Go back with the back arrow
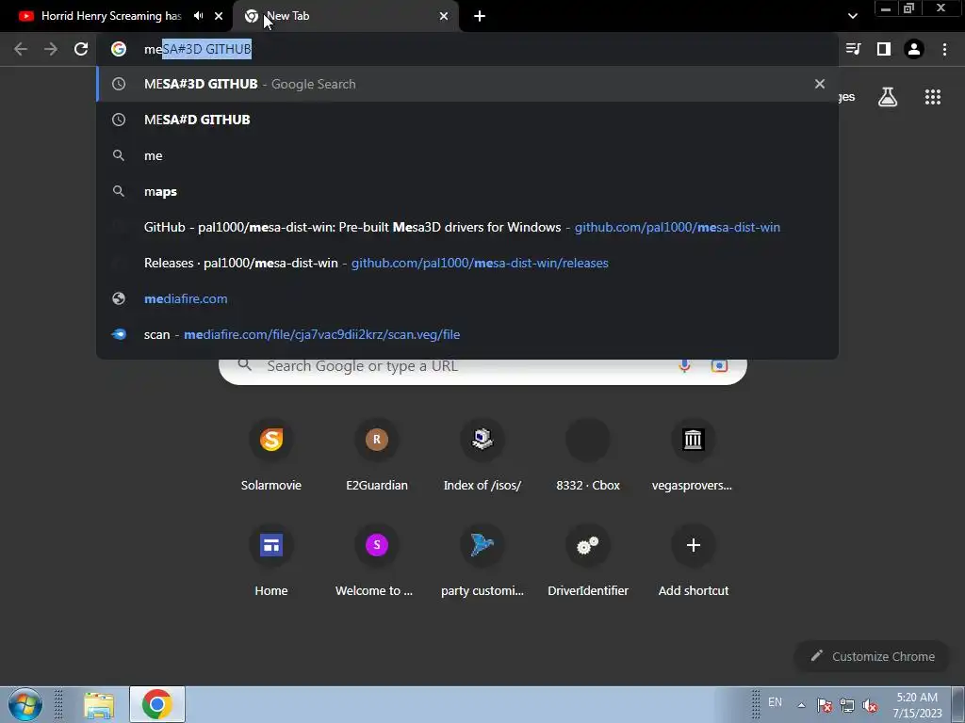 (21, 49)
